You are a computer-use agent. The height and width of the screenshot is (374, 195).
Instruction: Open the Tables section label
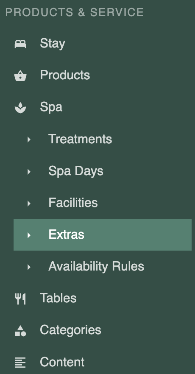coord(58,298)
